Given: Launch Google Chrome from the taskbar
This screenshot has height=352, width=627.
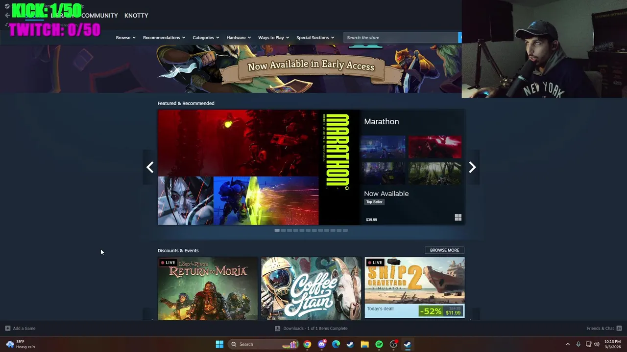Looking at the screenshot, I should 307,344.
